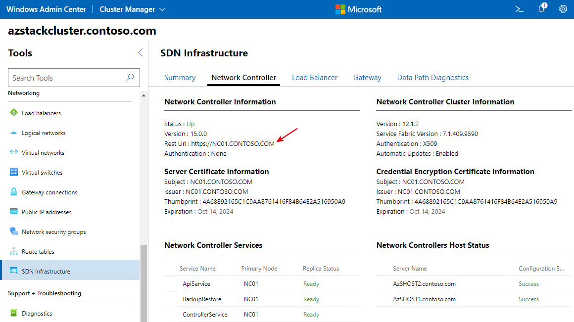The width and height of the screenshot is (574, 322).
Task: Click the tools list scrollbar thumb
Action: 143,283
